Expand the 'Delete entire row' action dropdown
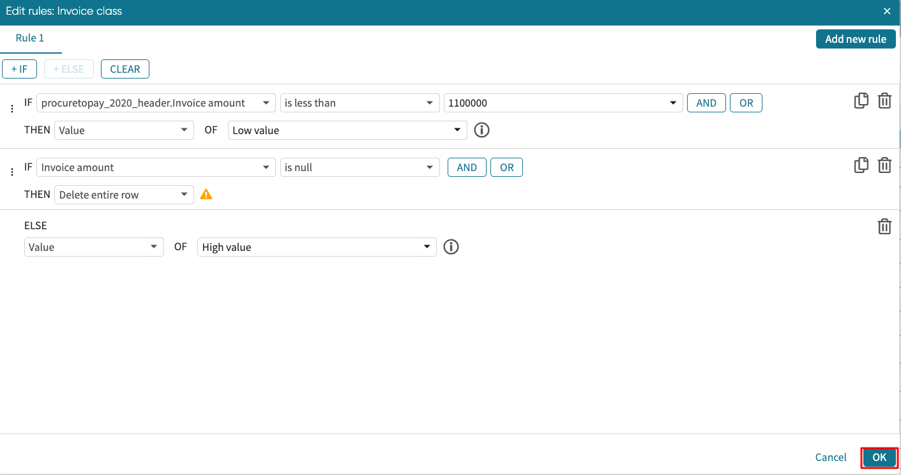 pos(124,195)
